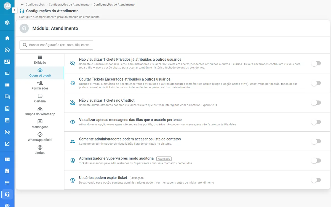Open the external link icon in sidebar
Image resolution: width=331 pixels, height=207 pixels.
pyautogui.click(x=7, y=144)
